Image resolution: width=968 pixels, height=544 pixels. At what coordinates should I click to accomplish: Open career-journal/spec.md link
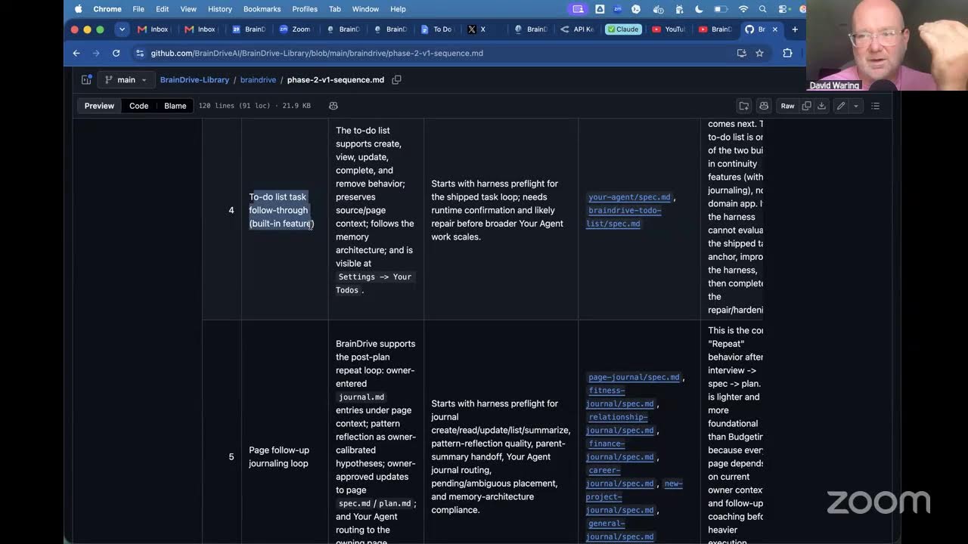coord(620,477)
